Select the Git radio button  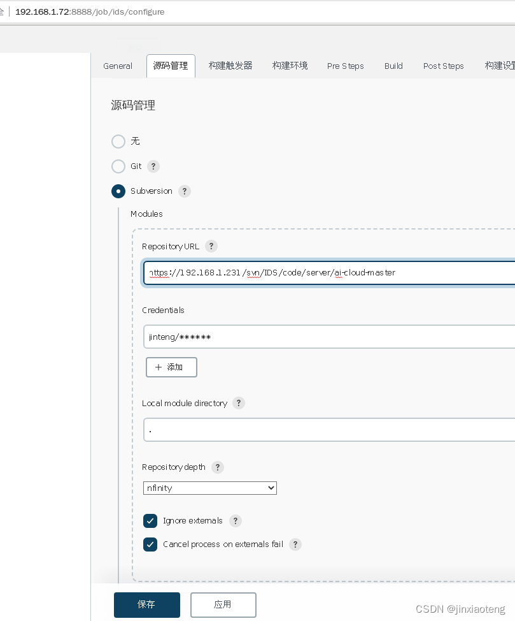coord(118,166)
